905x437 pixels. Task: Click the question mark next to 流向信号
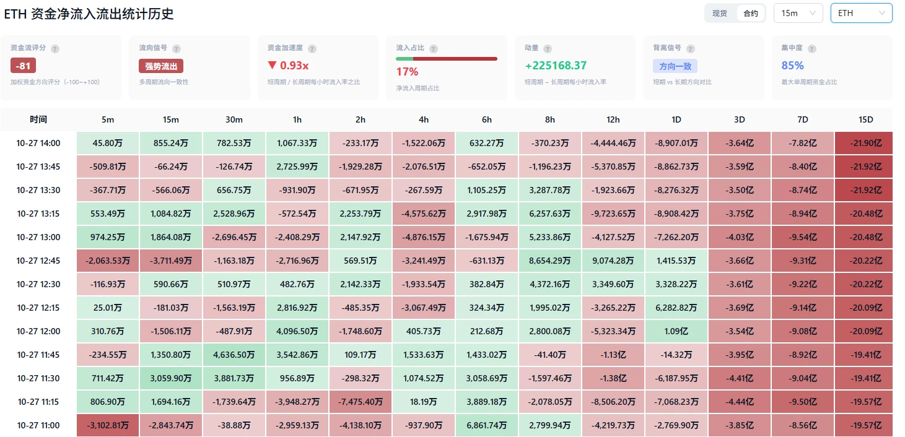point(177,48)
